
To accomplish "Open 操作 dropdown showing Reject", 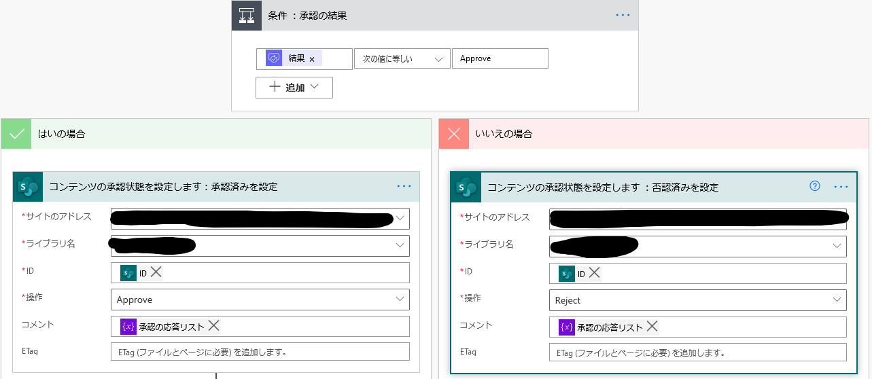I will click(698, 300).
